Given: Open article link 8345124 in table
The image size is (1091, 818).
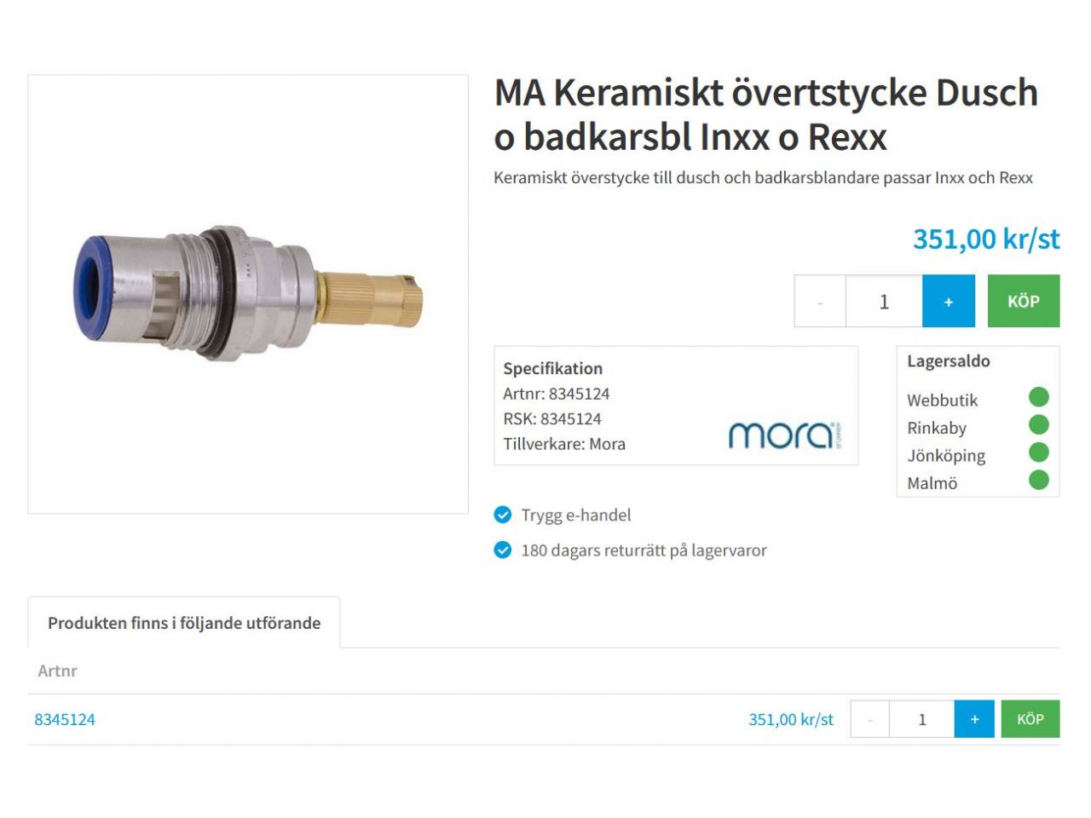Looking at the screenshot, I should [65, 719].
